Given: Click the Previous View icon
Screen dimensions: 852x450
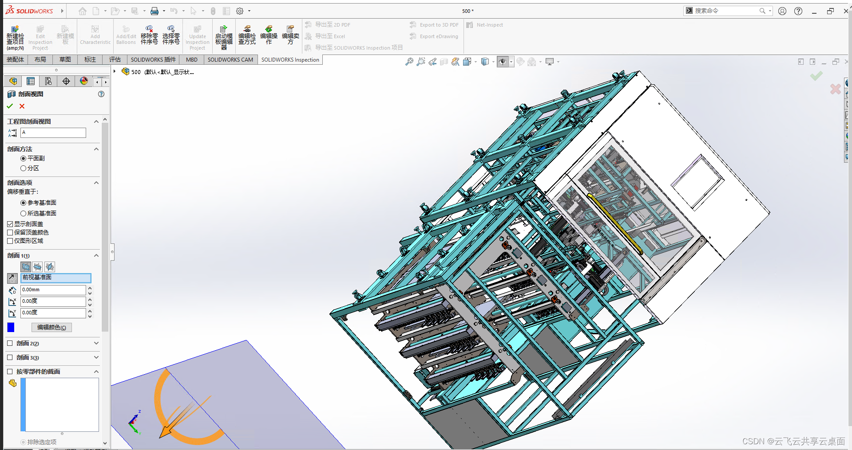Looking at the screenshot, I should (432, 62).
